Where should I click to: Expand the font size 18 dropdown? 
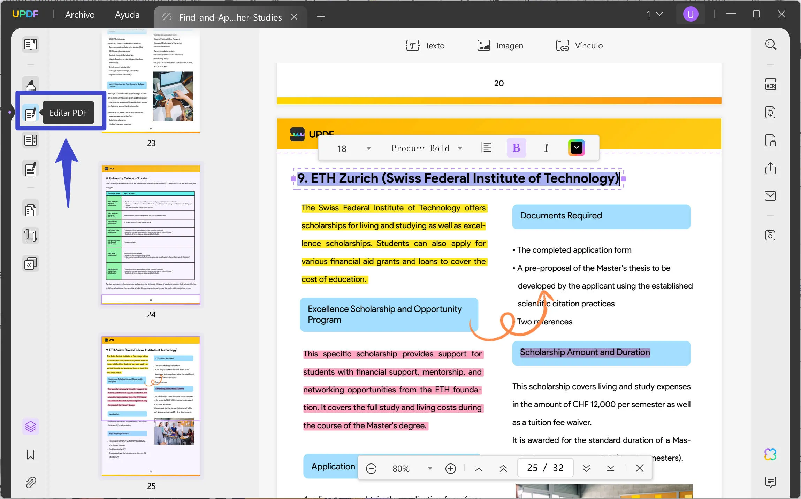click(368, 148)
